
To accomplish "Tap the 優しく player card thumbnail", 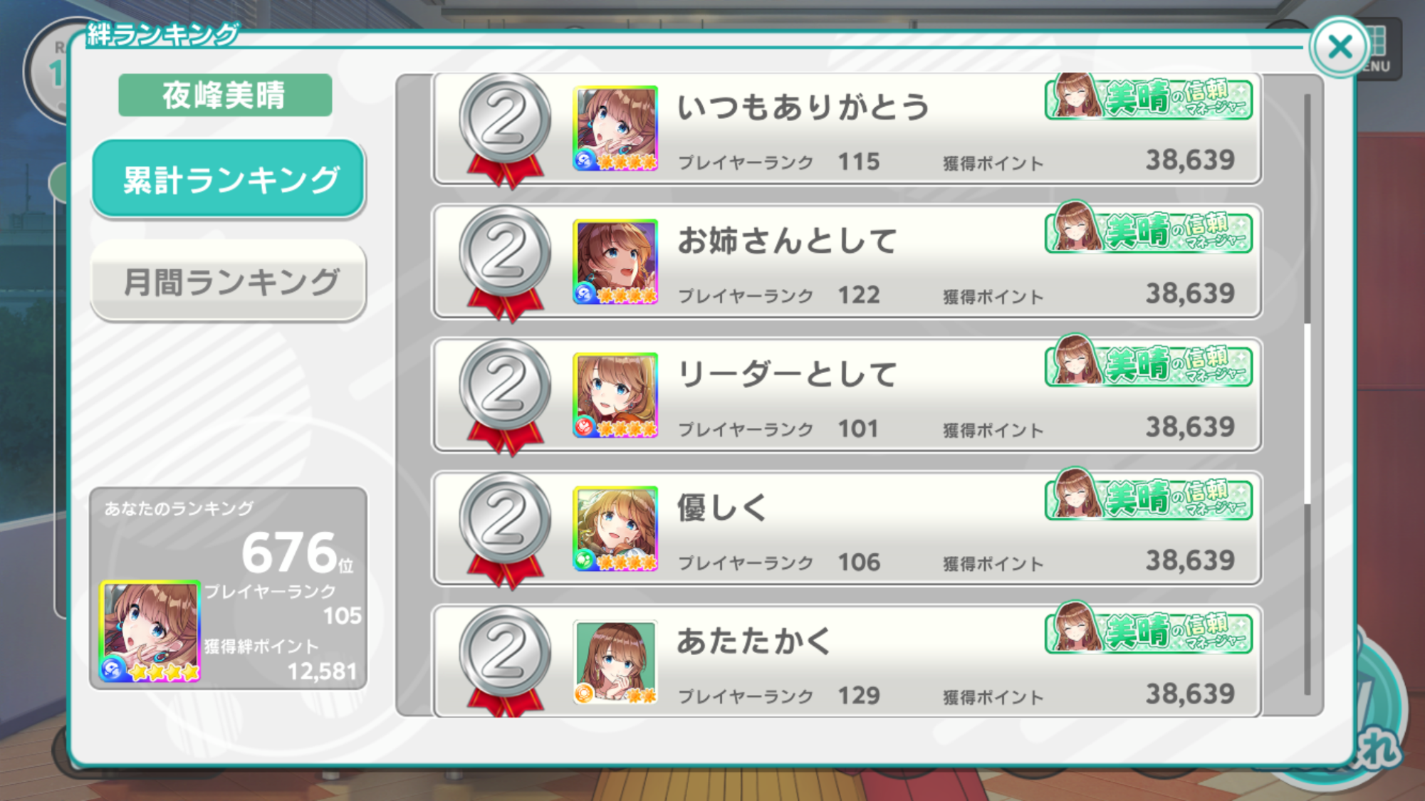I will (x=616, y=528).
